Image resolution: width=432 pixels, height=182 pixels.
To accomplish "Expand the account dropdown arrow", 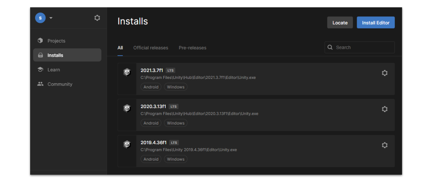I will pyautogui.click(x=51, y=18).
